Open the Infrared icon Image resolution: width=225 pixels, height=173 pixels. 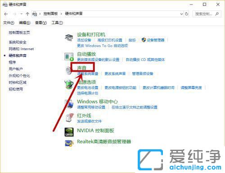click(70, 118)
